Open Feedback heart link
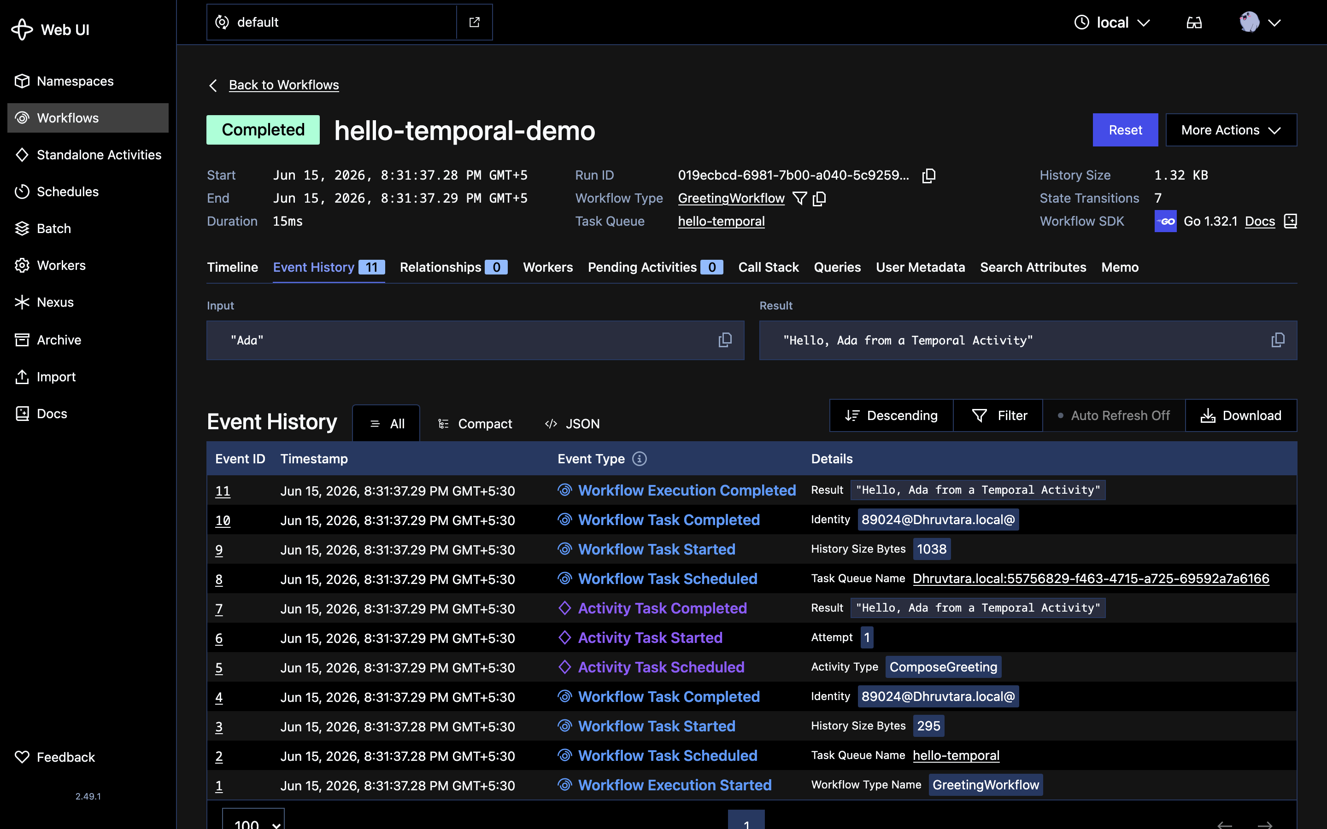 (x=55, y=757)
